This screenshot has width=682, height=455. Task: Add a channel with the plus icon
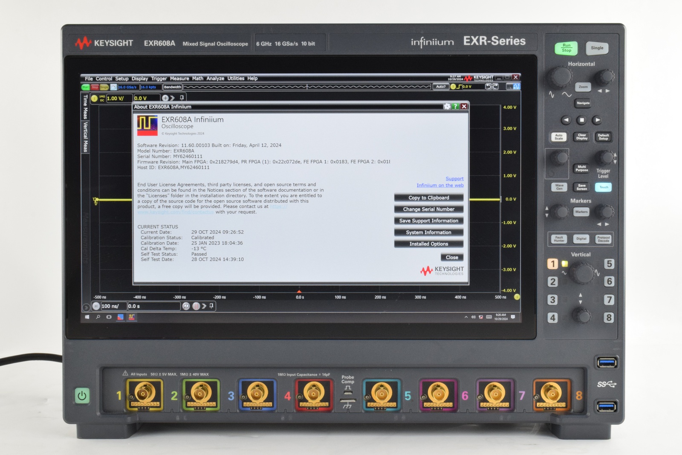(165, 98)
